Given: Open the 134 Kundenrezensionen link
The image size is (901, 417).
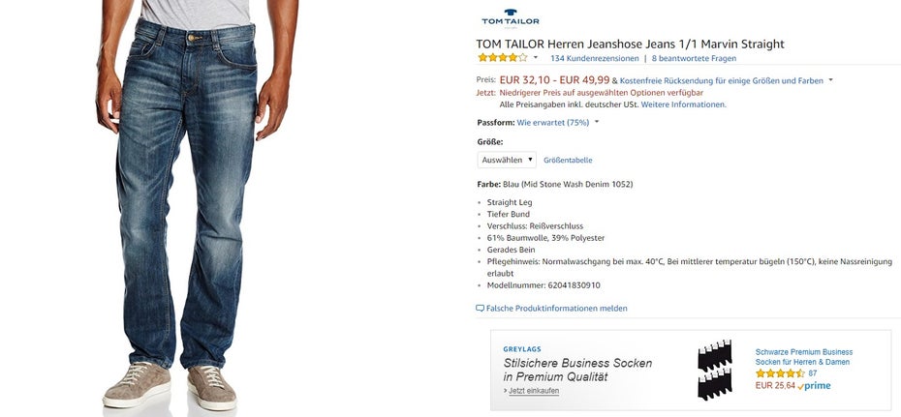Looking at the screenshot, I should [x=594, y=58].
